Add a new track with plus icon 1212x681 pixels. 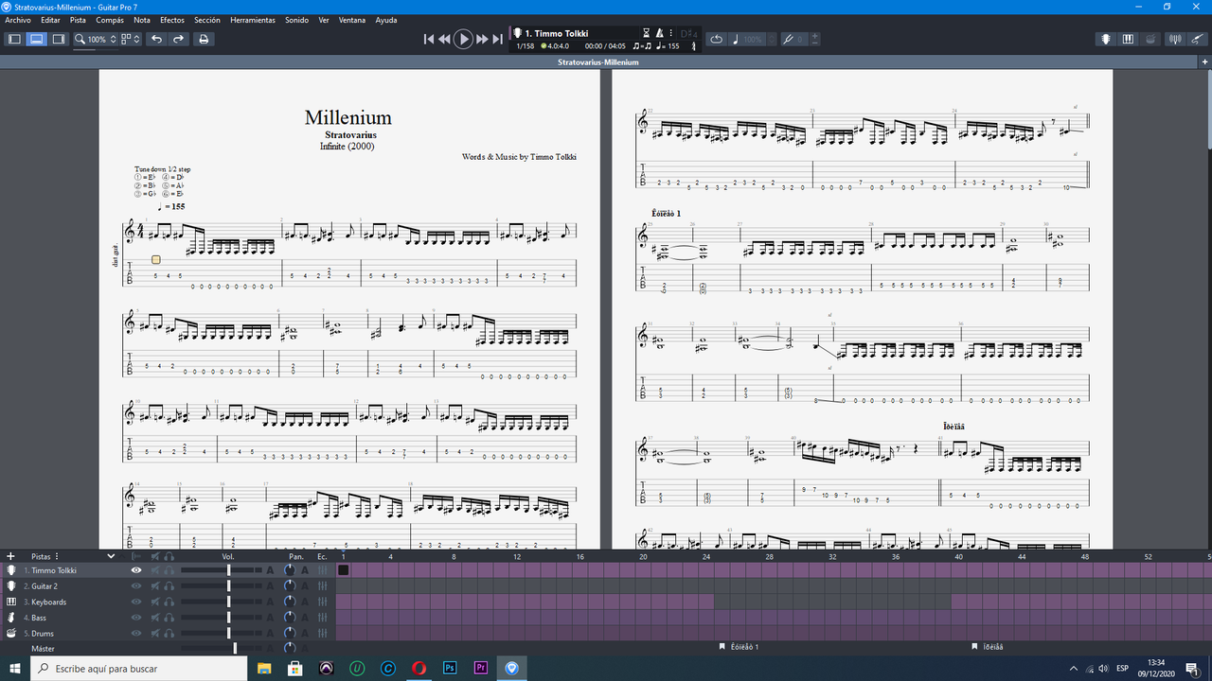pyautogui.click(x=11, y=556)
